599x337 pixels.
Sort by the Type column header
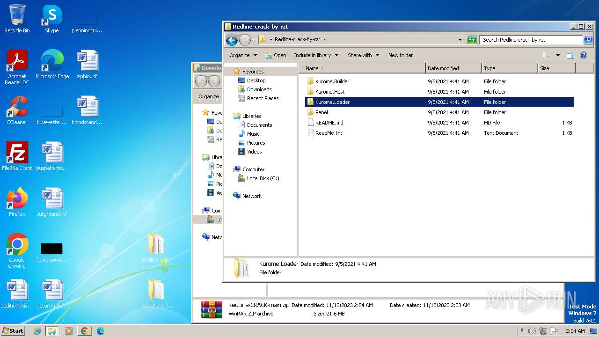510,68
